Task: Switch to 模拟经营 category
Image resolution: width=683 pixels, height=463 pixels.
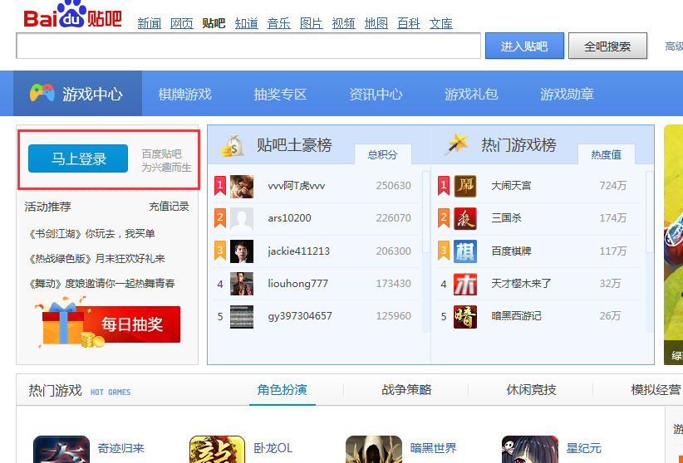Action: (x=656, y=390)
